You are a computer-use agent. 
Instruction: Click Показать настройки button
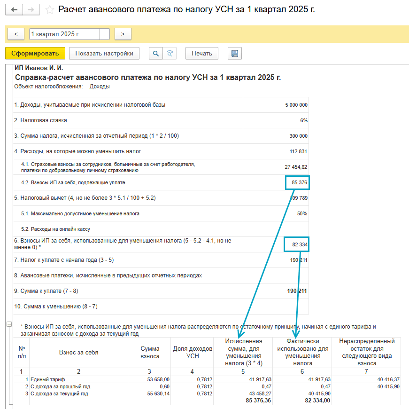(104, 53)
